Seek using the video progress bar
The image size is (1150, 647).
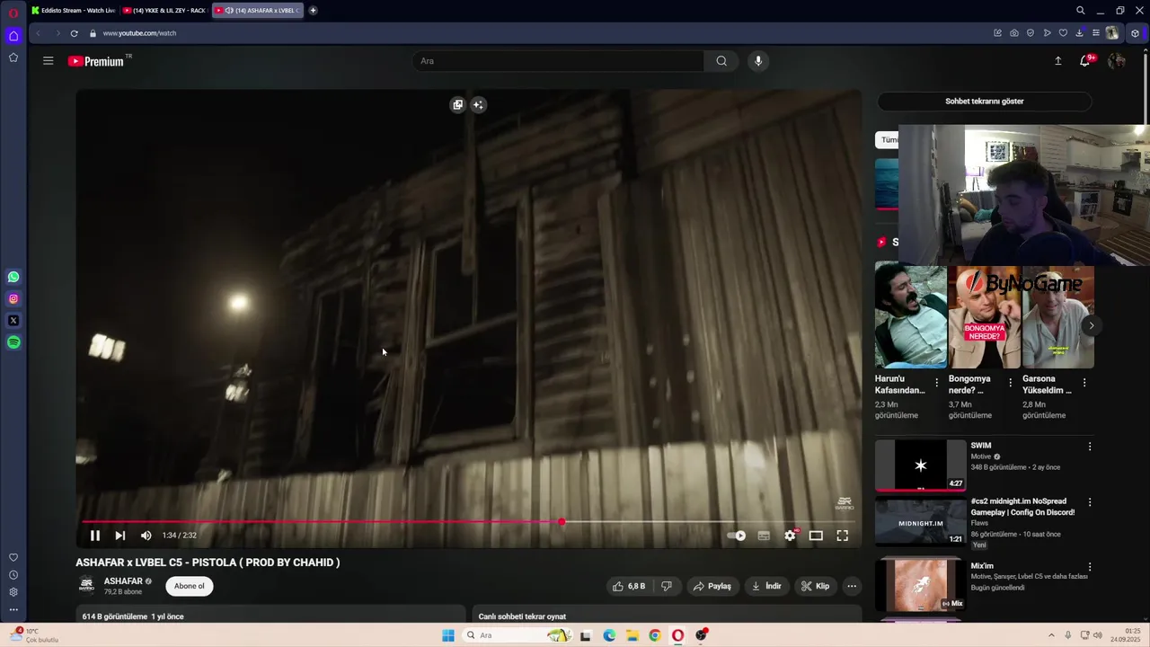(x=468, y=521)
